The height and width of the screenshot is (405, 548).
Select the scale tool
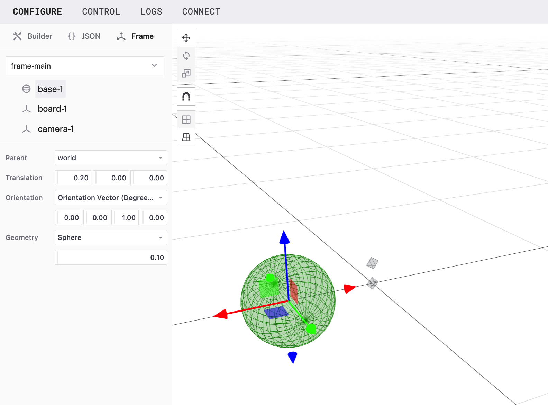pos(186,73)
